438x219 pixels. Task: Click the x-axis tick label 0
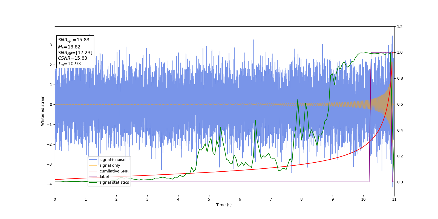tap(55, 199)
